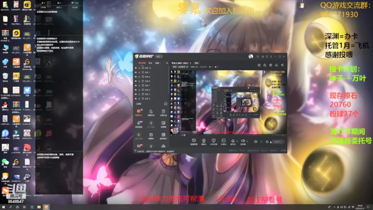This screenshot has height=210, width=373.
Task: Open Microsoft Edge from the taskbar
Action: tap(32, 207)
